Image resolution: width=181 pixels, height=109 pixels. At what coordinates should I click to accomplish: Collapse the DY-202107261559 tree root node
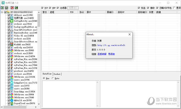click(x=2, y=12)
